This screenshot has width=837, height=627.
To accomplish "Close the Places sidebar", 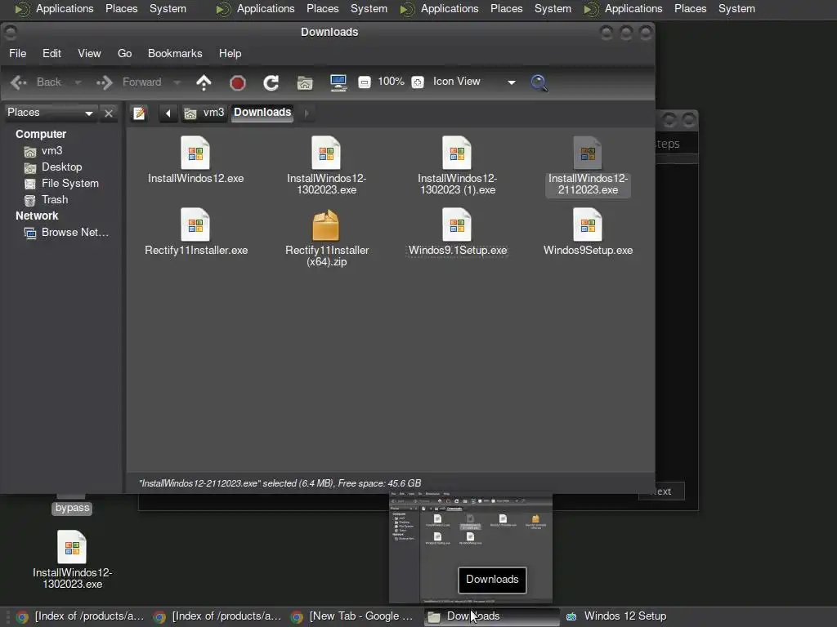I will [x=109, y=113].
